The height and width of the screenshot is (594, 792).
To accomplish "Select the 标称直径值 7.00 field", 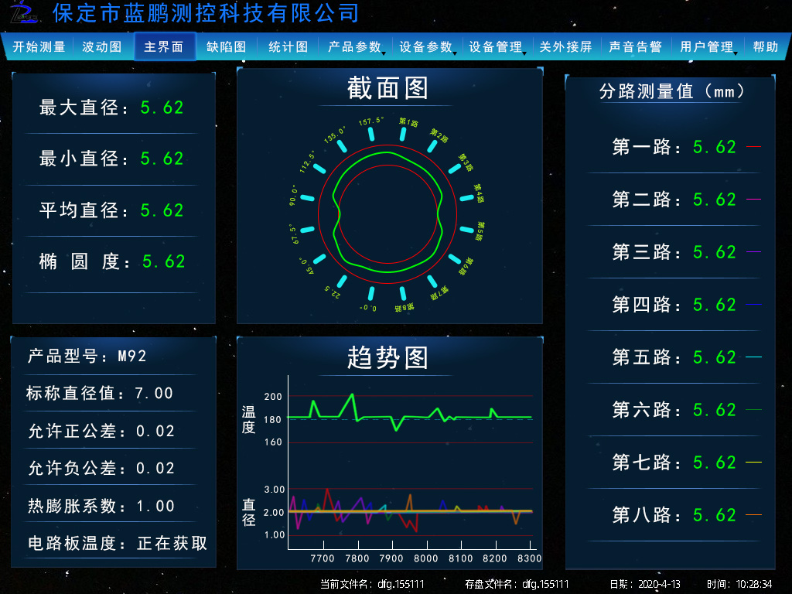I will coord(154,394).
